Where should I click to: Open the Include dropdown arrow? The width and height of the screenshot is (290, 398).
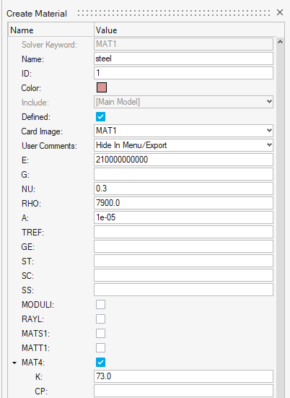tap(269, 102)
